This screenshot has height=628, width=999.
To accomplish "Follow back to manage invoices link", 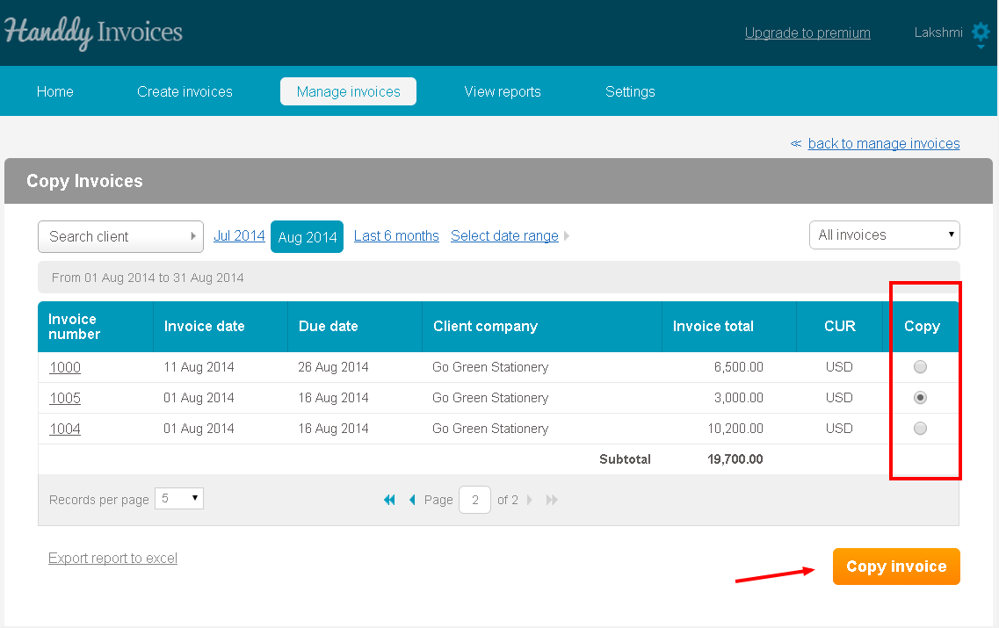I will point(884,143).
